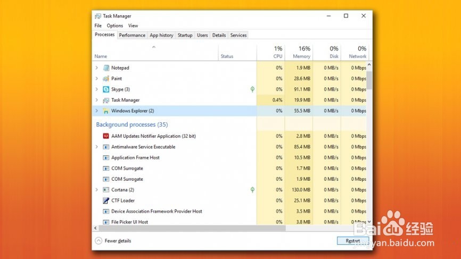Click the leaf status icon in Cortana row
This screenshot has height=259, width=461.
click(x=252, y=190)
